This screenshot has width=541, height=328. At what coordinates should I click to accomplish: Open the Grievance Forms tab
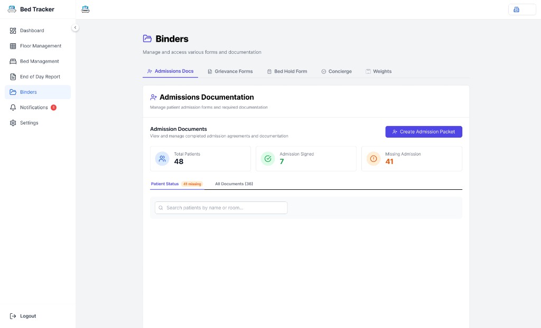click(230, 71)
